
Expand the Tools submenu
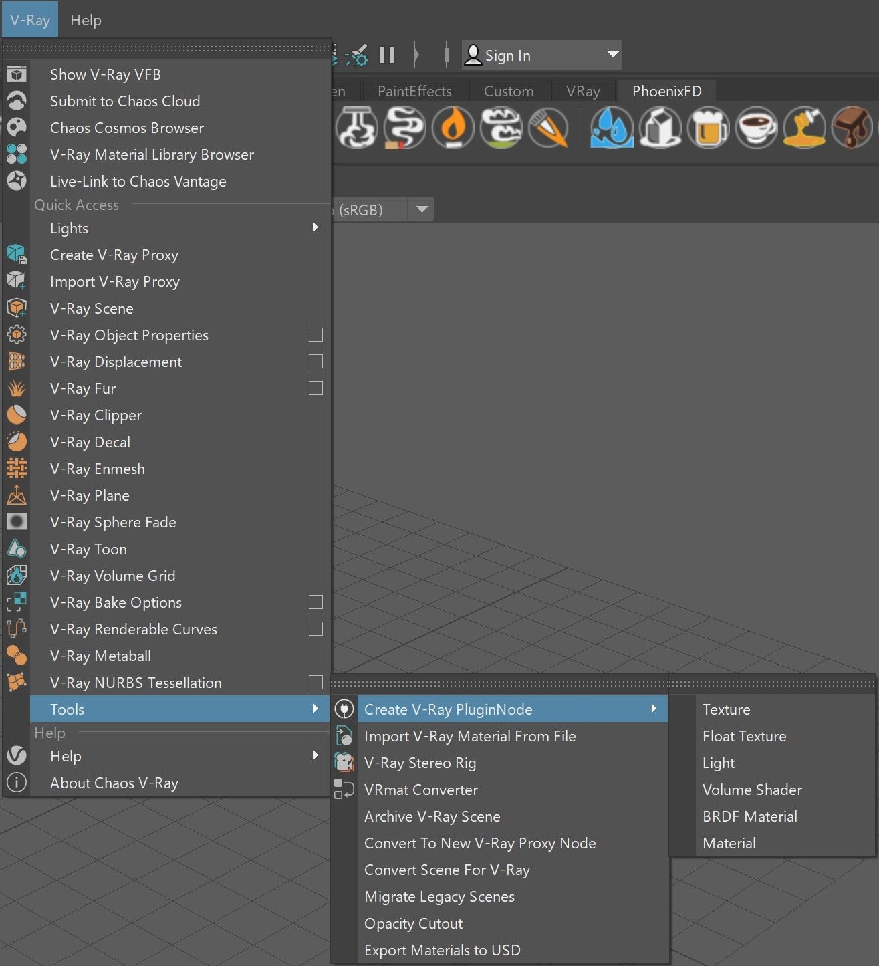tap(180, 709)
